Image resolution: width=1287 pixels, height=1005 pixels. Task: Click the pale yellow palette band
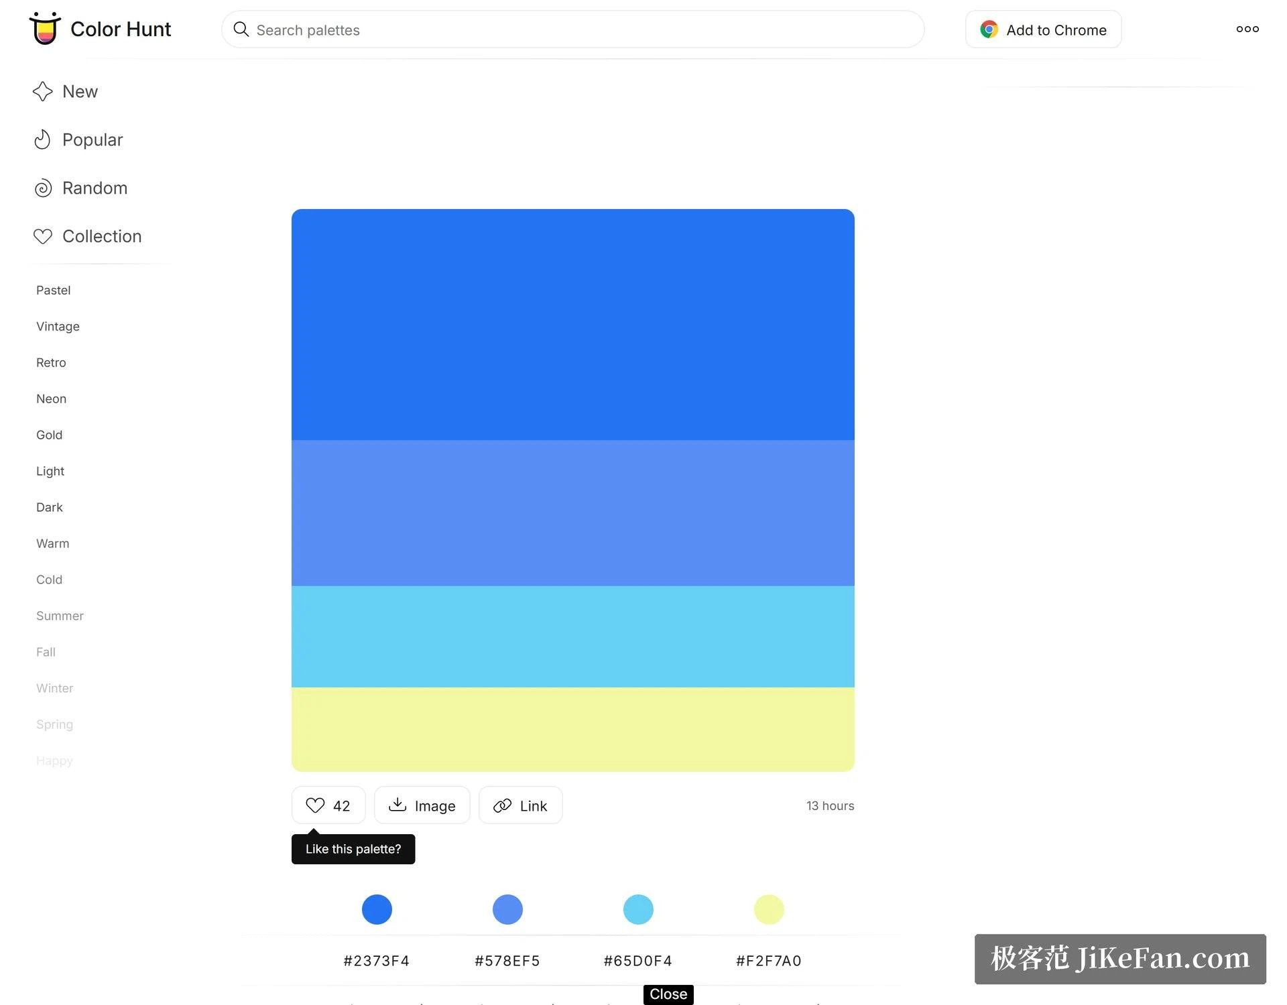(x=572, y=729)
